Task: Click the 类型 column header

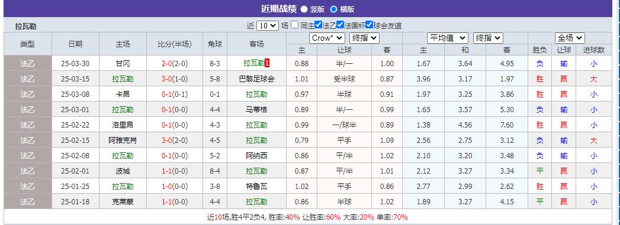Action: [27, 44]
